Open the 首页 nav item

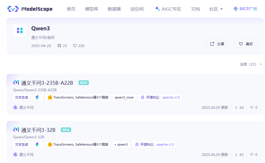pos(71,9)
